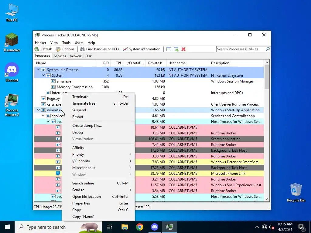Collapse the System Idle Process tree node
Screen dimensions: 311x233
[38, 69]
